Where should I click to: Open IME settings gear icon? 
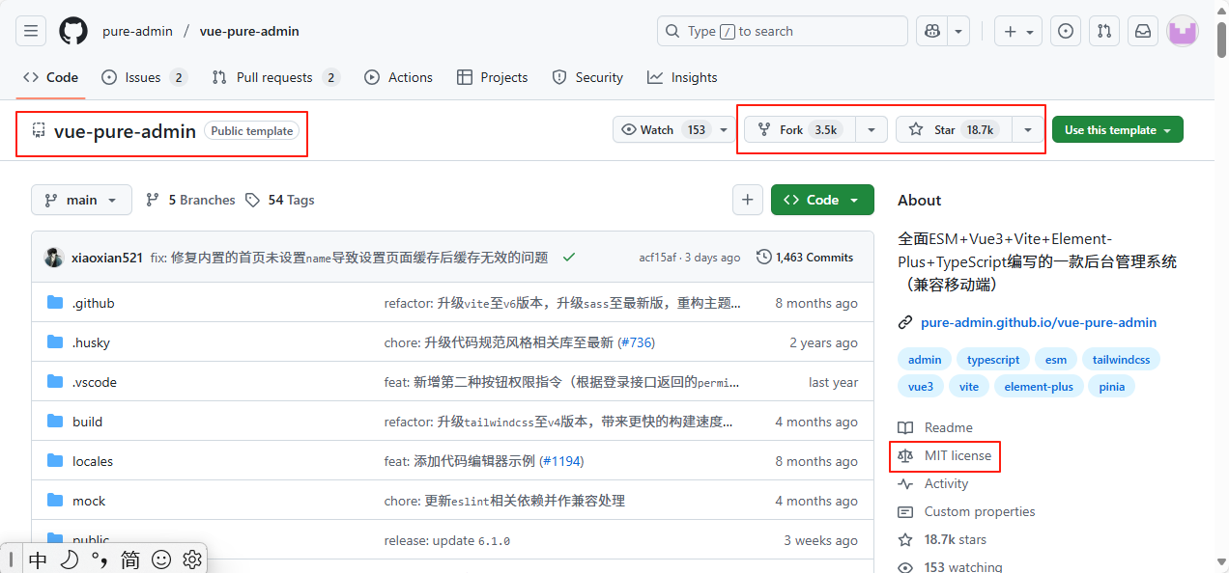point(191,559)
